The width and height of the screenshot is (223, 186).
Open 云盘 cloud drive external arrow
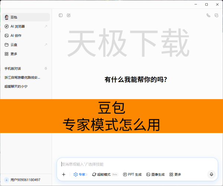46,45
